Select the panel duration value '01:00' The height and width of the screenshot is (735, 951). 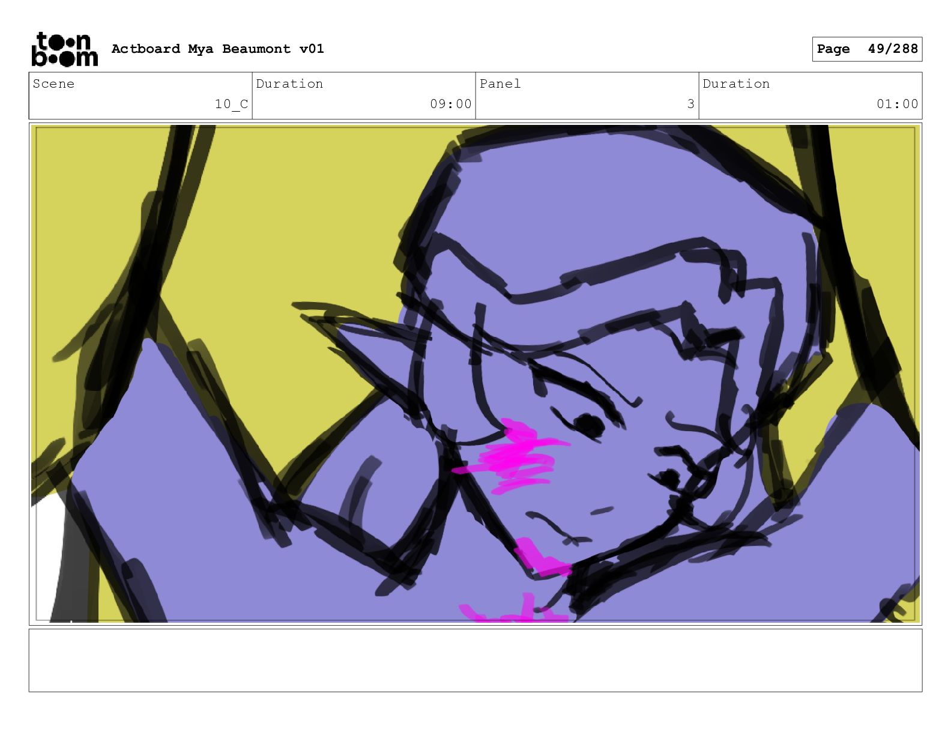coord(897,104)
